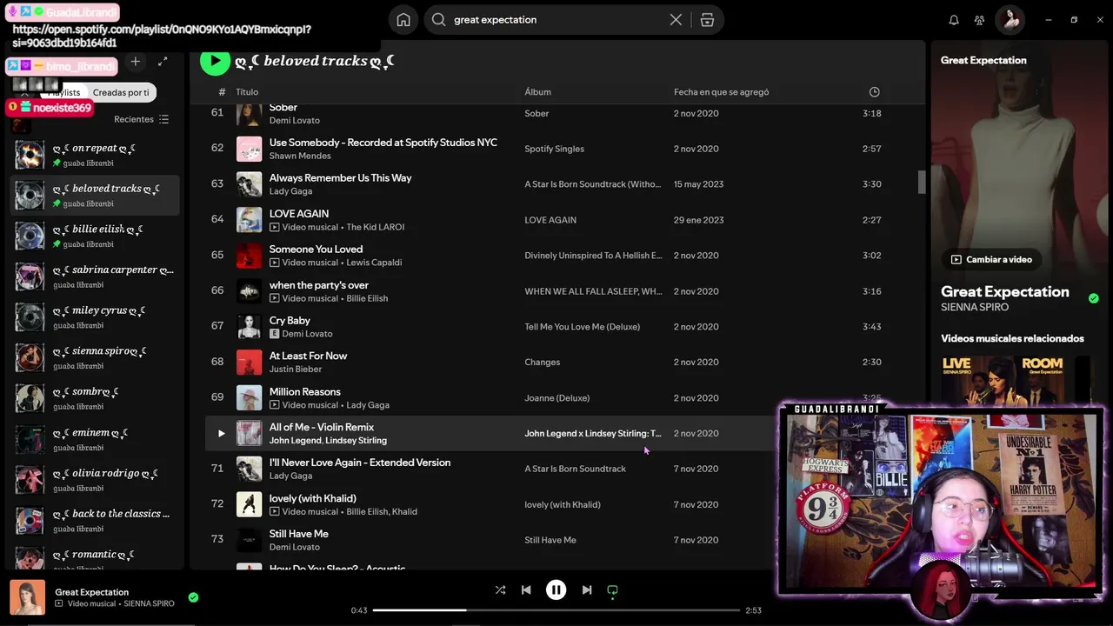The width and height of the screenshot is (1113, 626).
Task: Sort by Fecha en que se agregó
Action: click(721, 92)
